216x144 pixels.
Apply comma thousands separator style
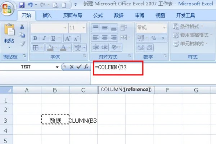[163, 38]
